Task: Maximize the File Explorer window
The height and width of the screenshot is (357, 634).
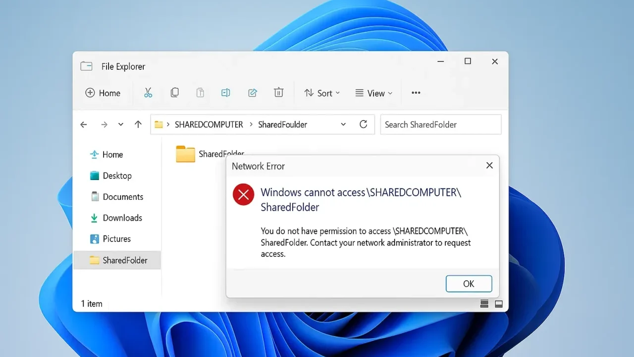Action: coord(468,61)
